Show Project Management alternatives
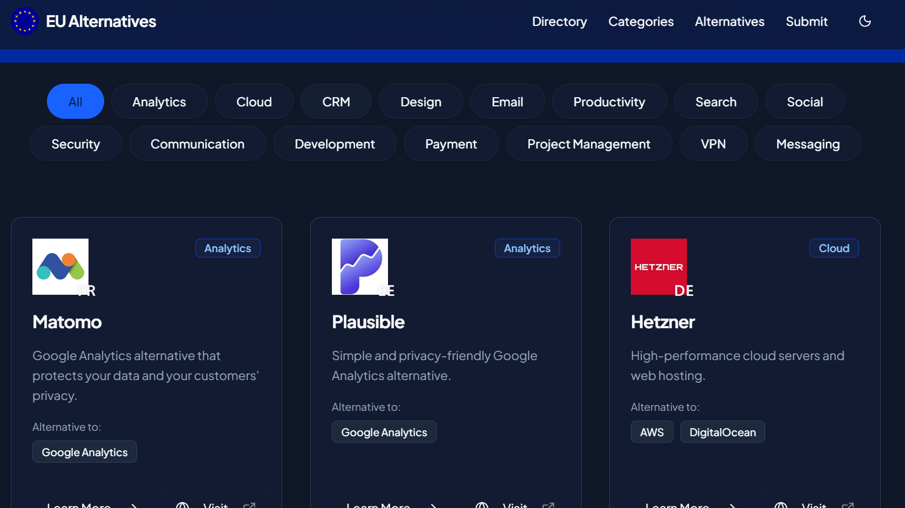 [x=589, y=144]
